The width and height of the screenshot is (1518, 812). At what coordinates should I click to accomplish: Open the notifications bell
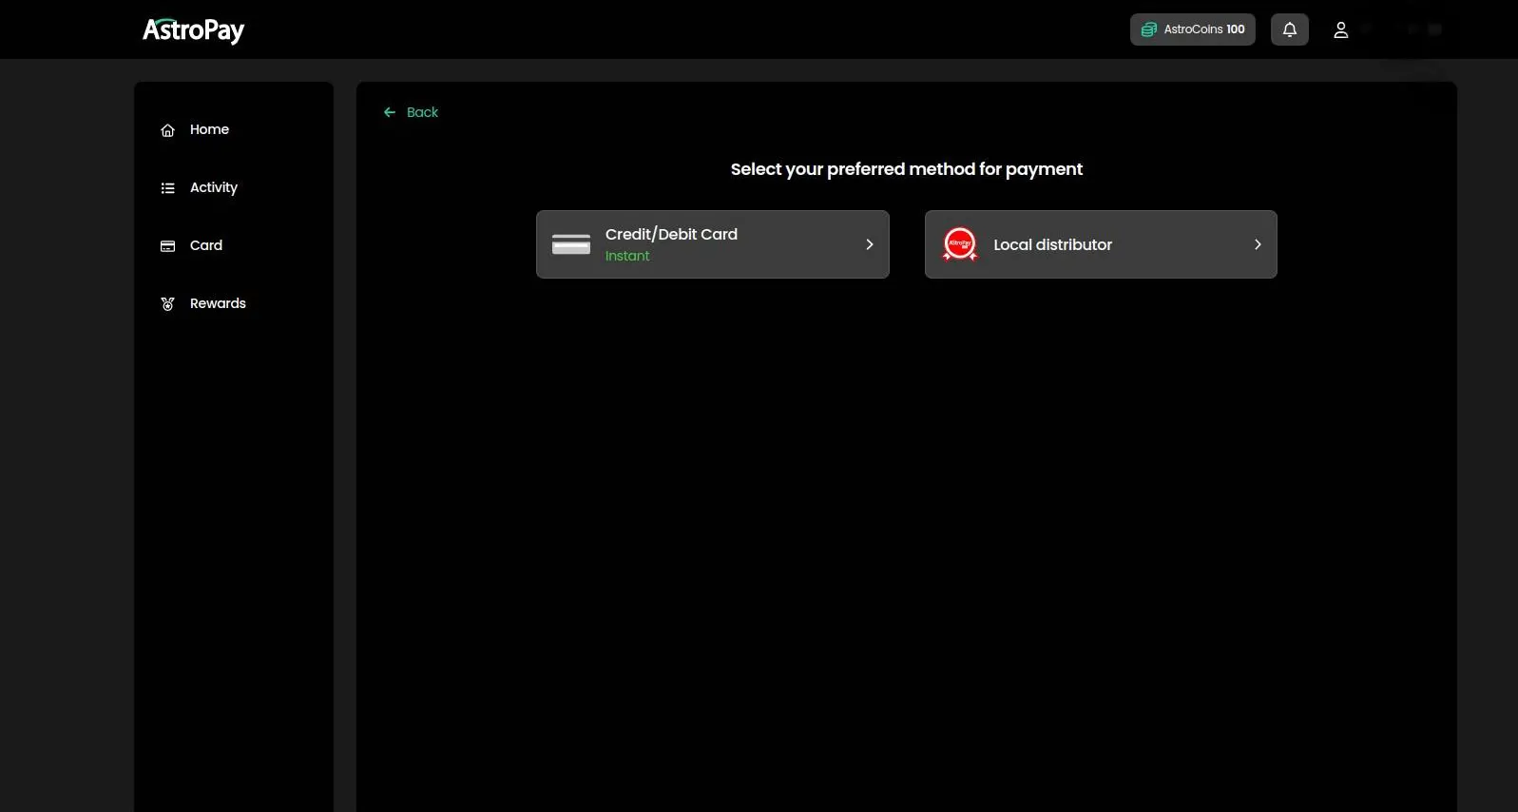pos(1290,29)
